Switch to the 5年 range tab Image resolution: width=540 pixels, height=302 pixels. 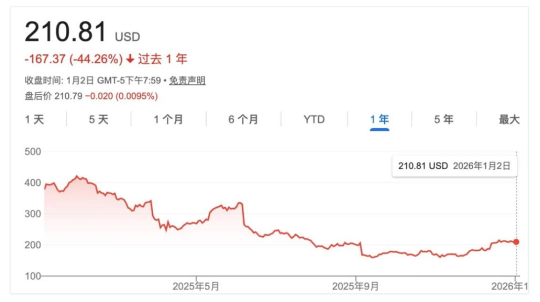[444, 119]
